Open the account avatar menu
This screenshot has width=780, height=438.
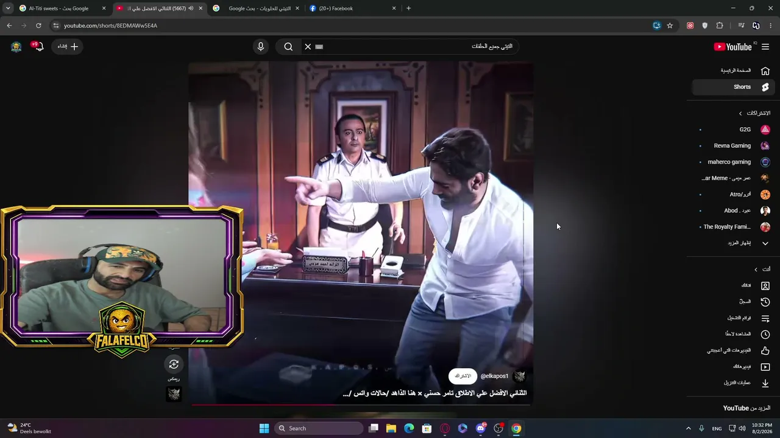coord(16,47)
